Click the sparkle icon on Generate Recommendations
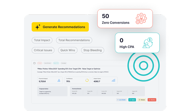 (38, 27)
